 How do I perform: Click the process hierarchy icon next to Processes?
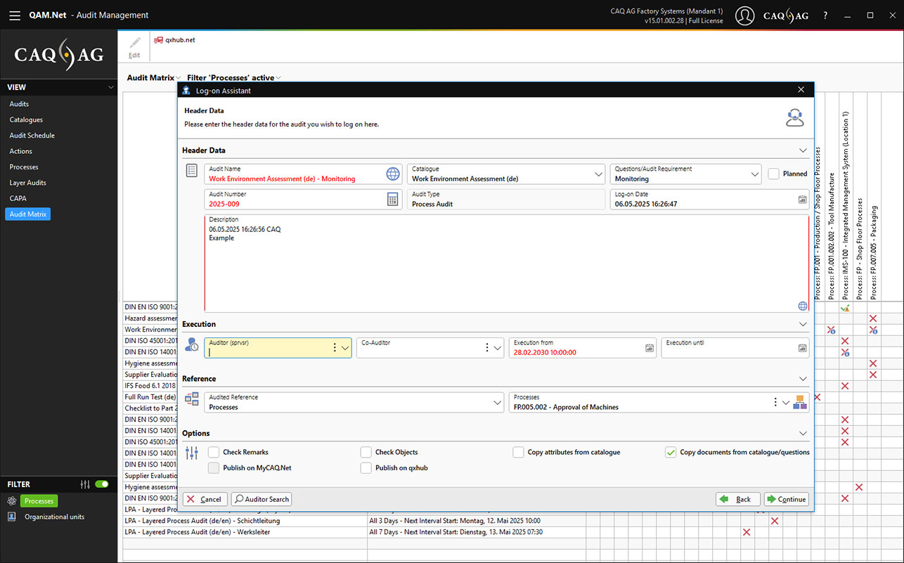pyautogui.click(x=800, y=403)
